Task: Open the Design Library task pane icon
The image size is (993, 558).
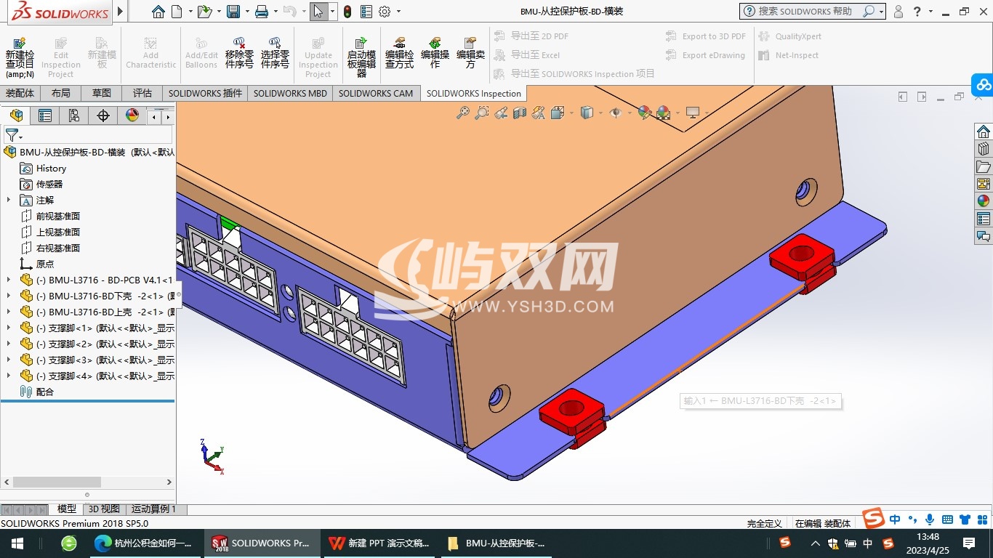Action: click(x=984, y=149)
